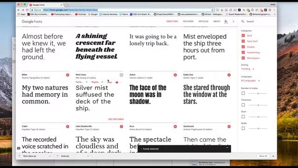Uncheck the Display category
This screenshot has width=298, height=168.
(x=243, y=47)
